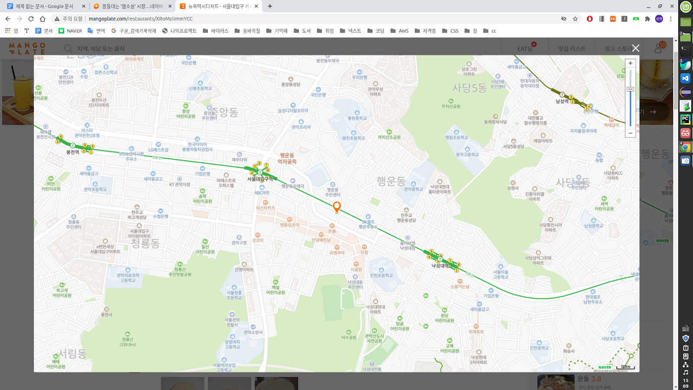
Task: Click the map zoom slider handle
Action: click(630, 89)
